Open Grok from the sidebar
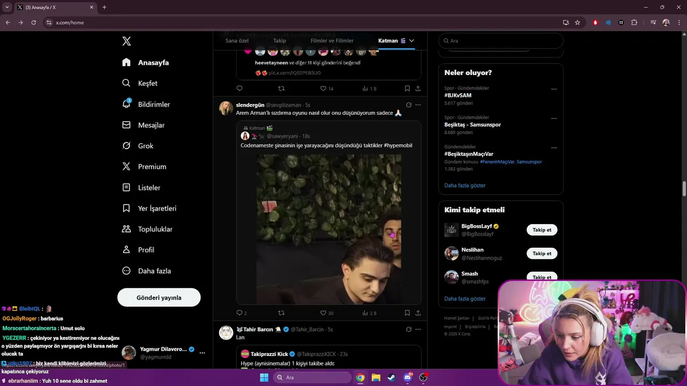The width and height of the screenshot is (687, 386). [x=137, y=146]
